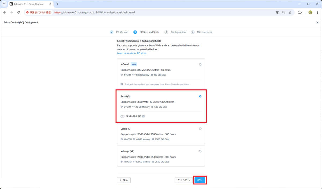322x189 pixels.
Task: Open Chrome three-dot menu
Action: click(x=317, y=12)
